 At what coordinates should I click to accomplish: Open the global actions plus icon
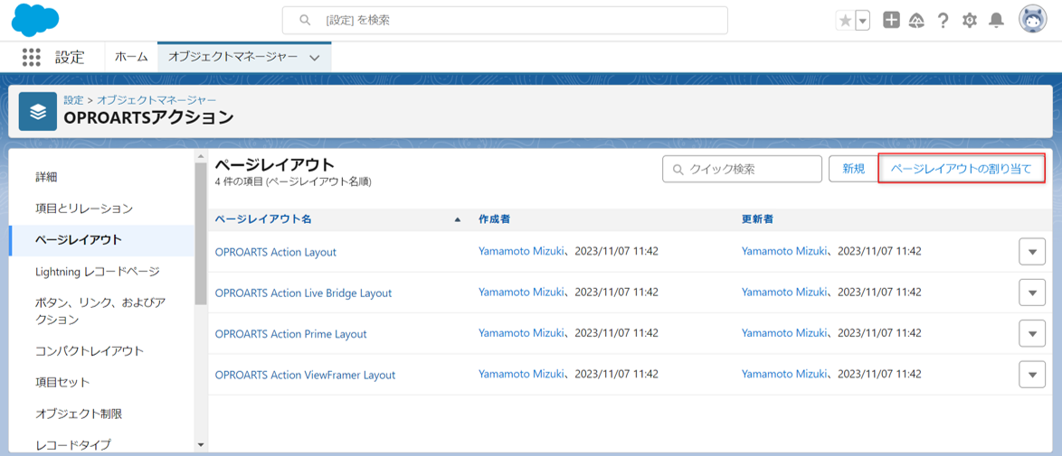tap(891, 20)
